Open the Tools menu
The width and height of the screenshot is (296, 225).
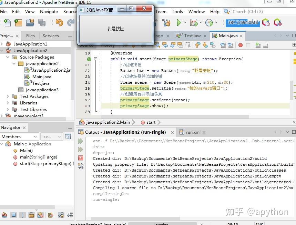coord(177,11)
